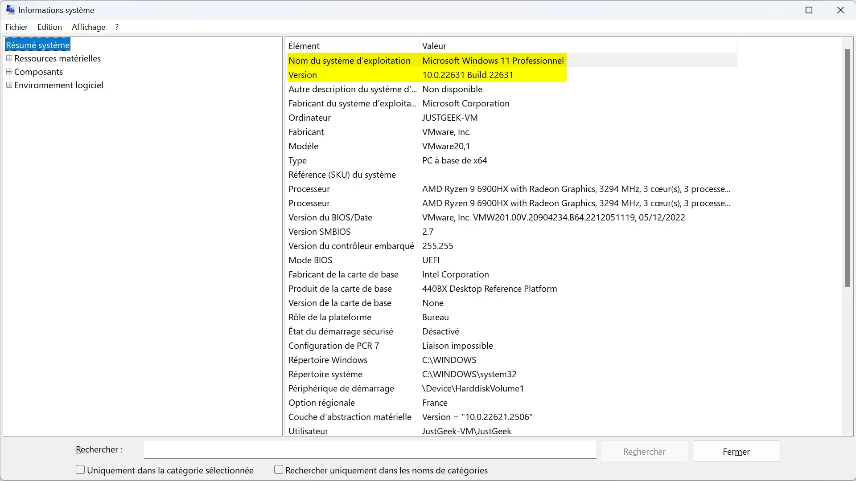Select the UEFI Mode BIOS value
The image size is (856, 481).
click(431, 260)
